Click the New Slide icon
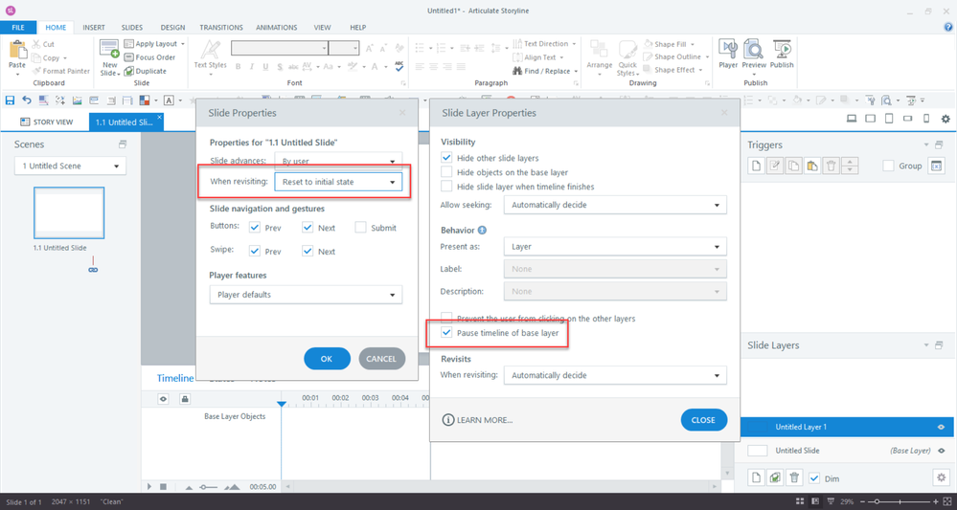Viewport: 957px width, 510px height. [x=109, y=55]
